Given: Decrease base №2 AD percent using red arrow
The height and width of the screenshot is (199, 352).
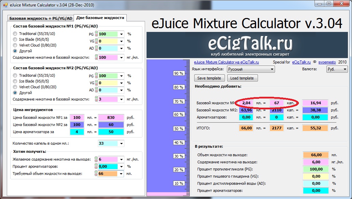Looking at the screenshot, I should (96, 91).
